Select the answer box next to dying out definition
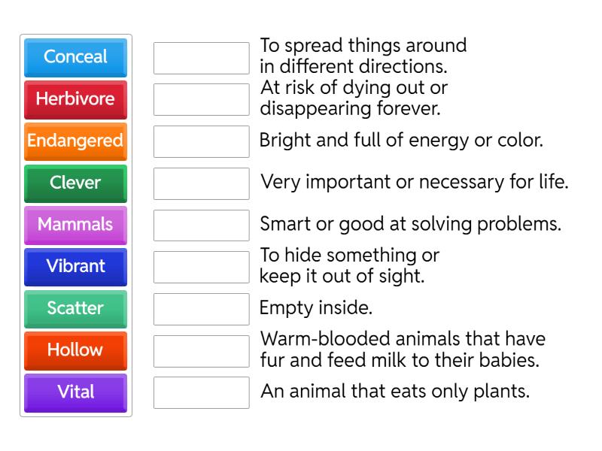 [201, 98]
